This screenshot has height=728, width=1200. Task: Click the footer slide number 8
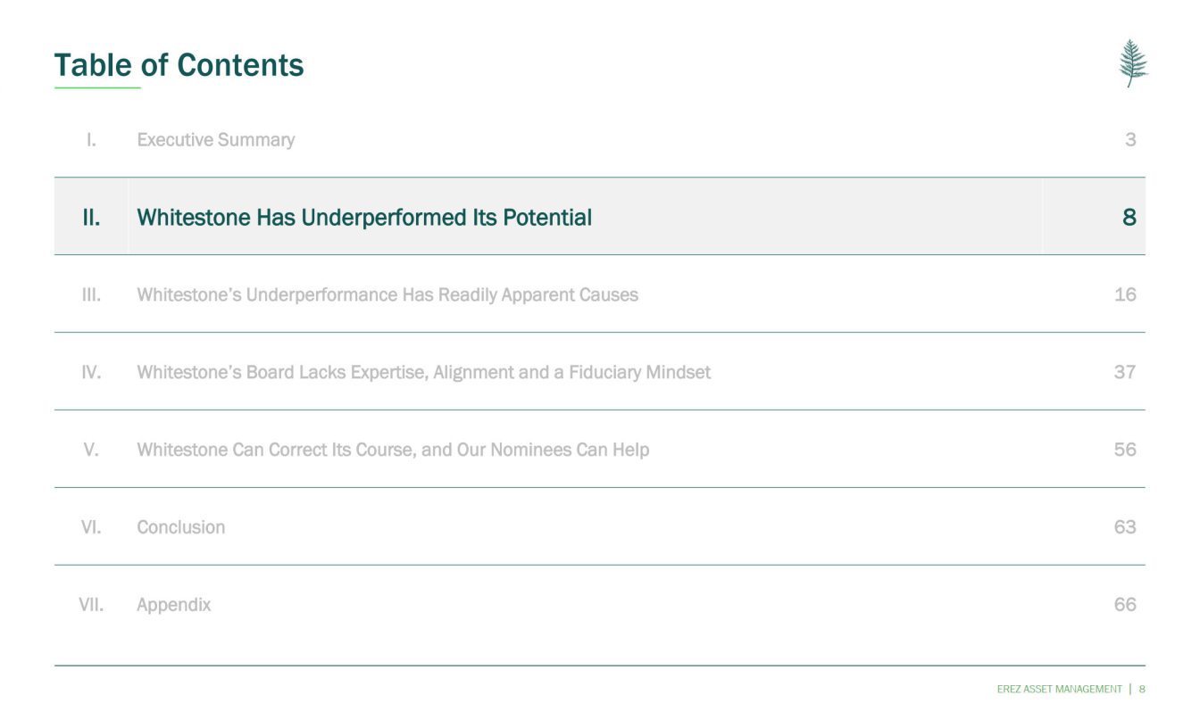point(1142,689)
